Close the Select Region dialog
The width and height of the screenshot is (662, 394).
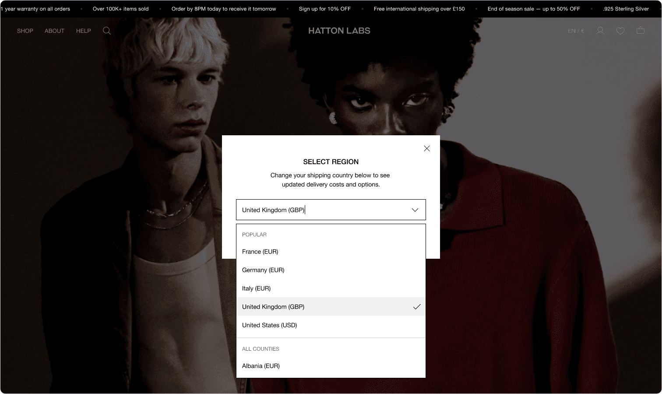pyautogui.click(x=427, y=148)
